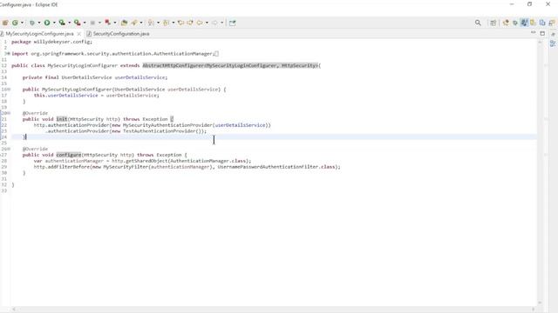Switch to the last perspective icon on right

coord(552,23)
